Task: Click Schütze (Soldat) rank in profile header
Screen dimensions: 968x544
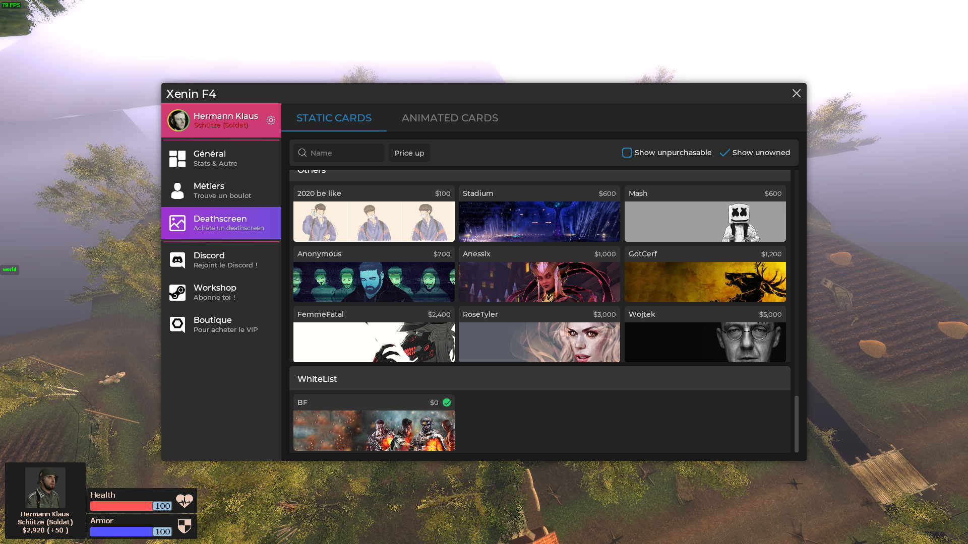Action: [221, 125]
